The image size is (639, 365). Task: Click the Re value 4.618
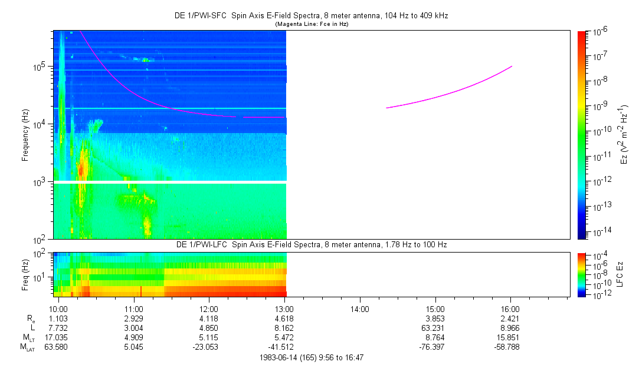(x=284, y=318)
